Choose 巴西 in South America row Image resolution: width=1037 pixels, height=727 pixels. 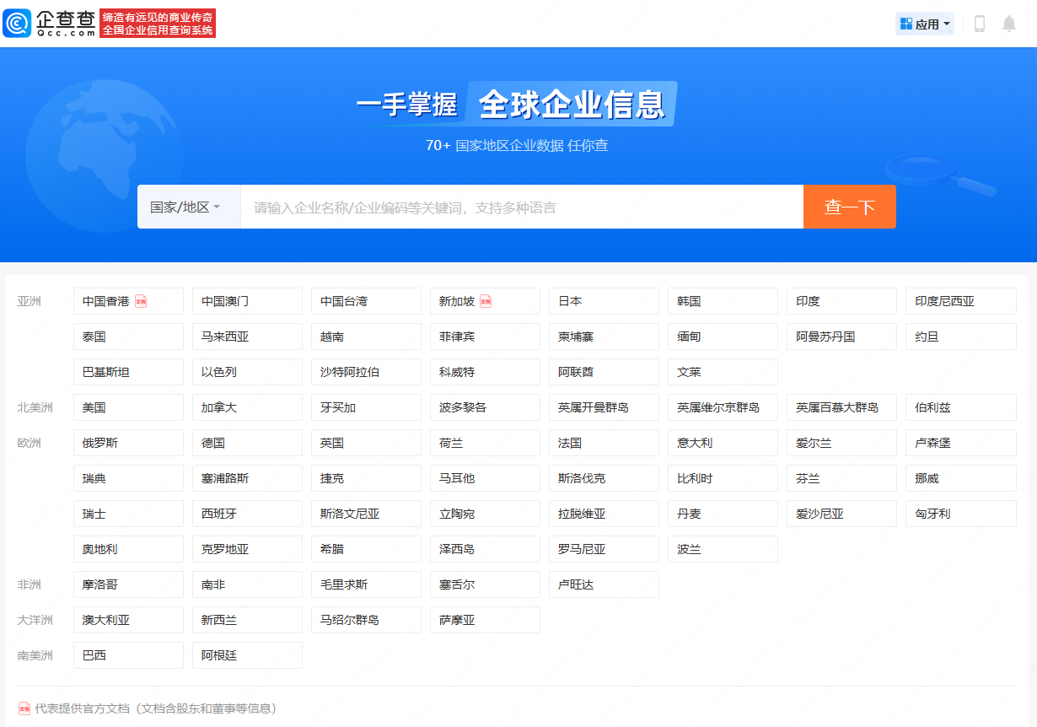click(x=128, y=655)
